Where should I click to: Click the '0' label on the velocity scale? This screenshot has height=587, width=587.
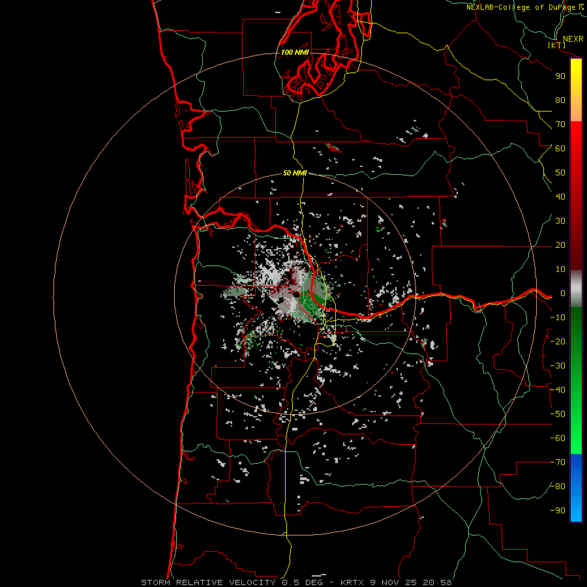tap(563, 293)
